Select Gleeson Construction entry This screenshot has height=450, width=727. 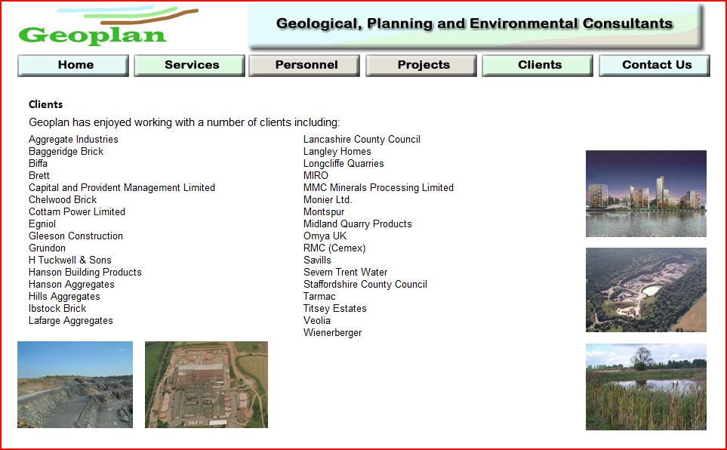pos(75,236)
